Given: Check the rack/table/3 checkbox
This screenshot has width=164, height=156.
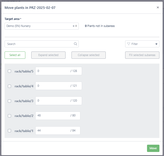Looking at the screenshot, I should pyautogui.click(x=9, y=101).
